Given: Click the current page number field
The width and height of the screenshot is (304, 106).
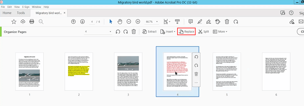Looking at the screenshot, I should (92, 22).
